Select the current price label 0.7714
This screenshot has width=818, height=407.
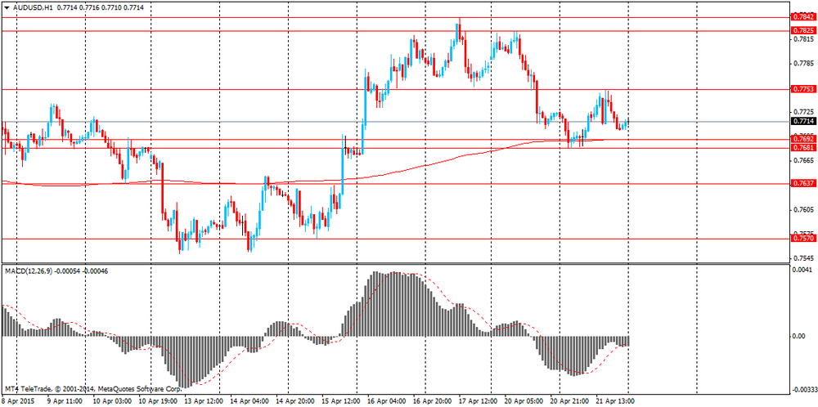[x=803, y=122]
